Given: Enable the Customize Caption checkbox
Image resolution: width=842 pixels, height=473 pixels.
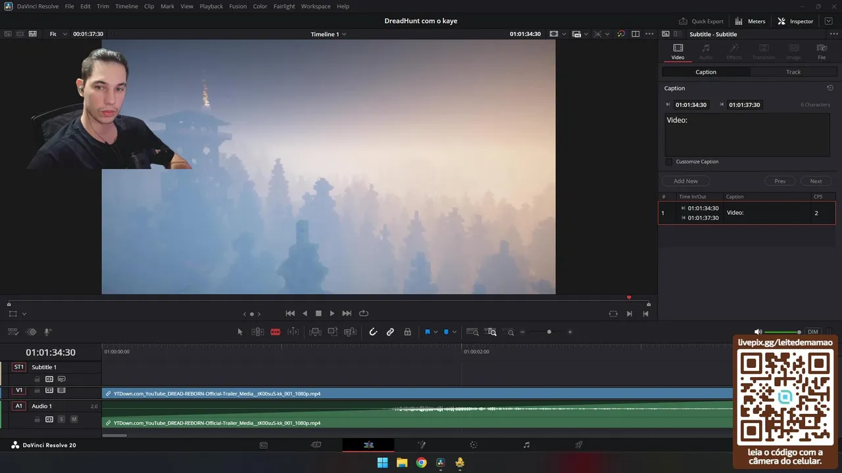Looking at the screenshot, I should [x=669, y=162].
